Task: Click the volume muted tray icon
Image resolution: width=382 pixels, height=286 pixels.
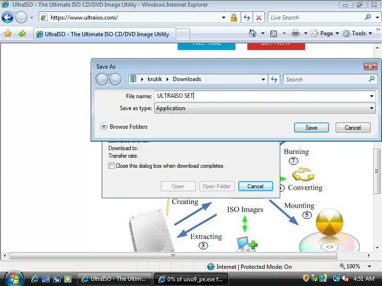Action: [x=345, y=278]
